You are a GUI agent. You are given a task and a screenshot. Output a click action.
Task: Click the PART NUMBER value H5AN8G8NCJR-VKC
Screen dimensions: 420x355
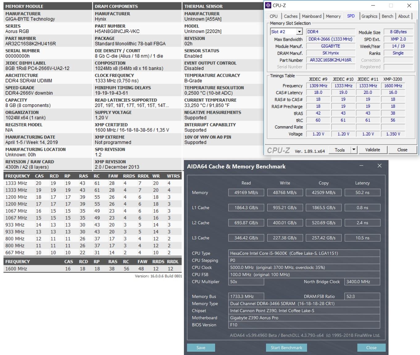[117, 31]
